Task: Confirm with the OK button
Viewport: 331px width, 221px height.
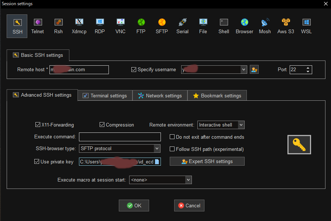Action: click(x=134, y=206)
